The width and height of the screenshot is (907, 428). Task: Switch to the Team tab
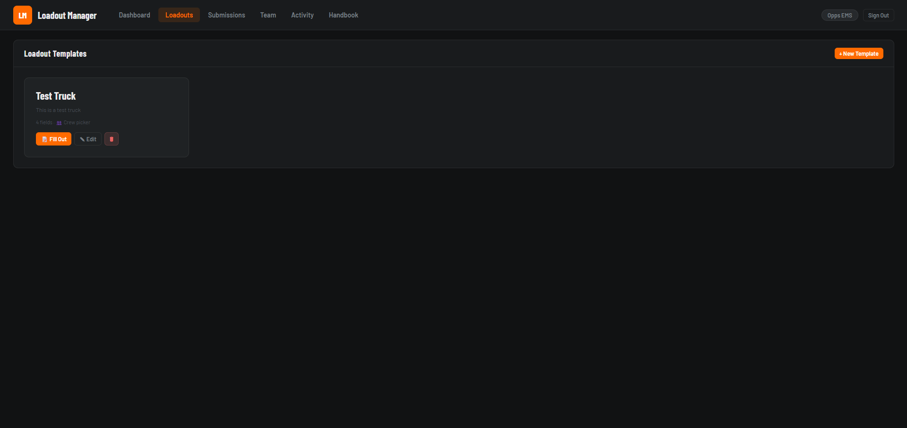268,15
